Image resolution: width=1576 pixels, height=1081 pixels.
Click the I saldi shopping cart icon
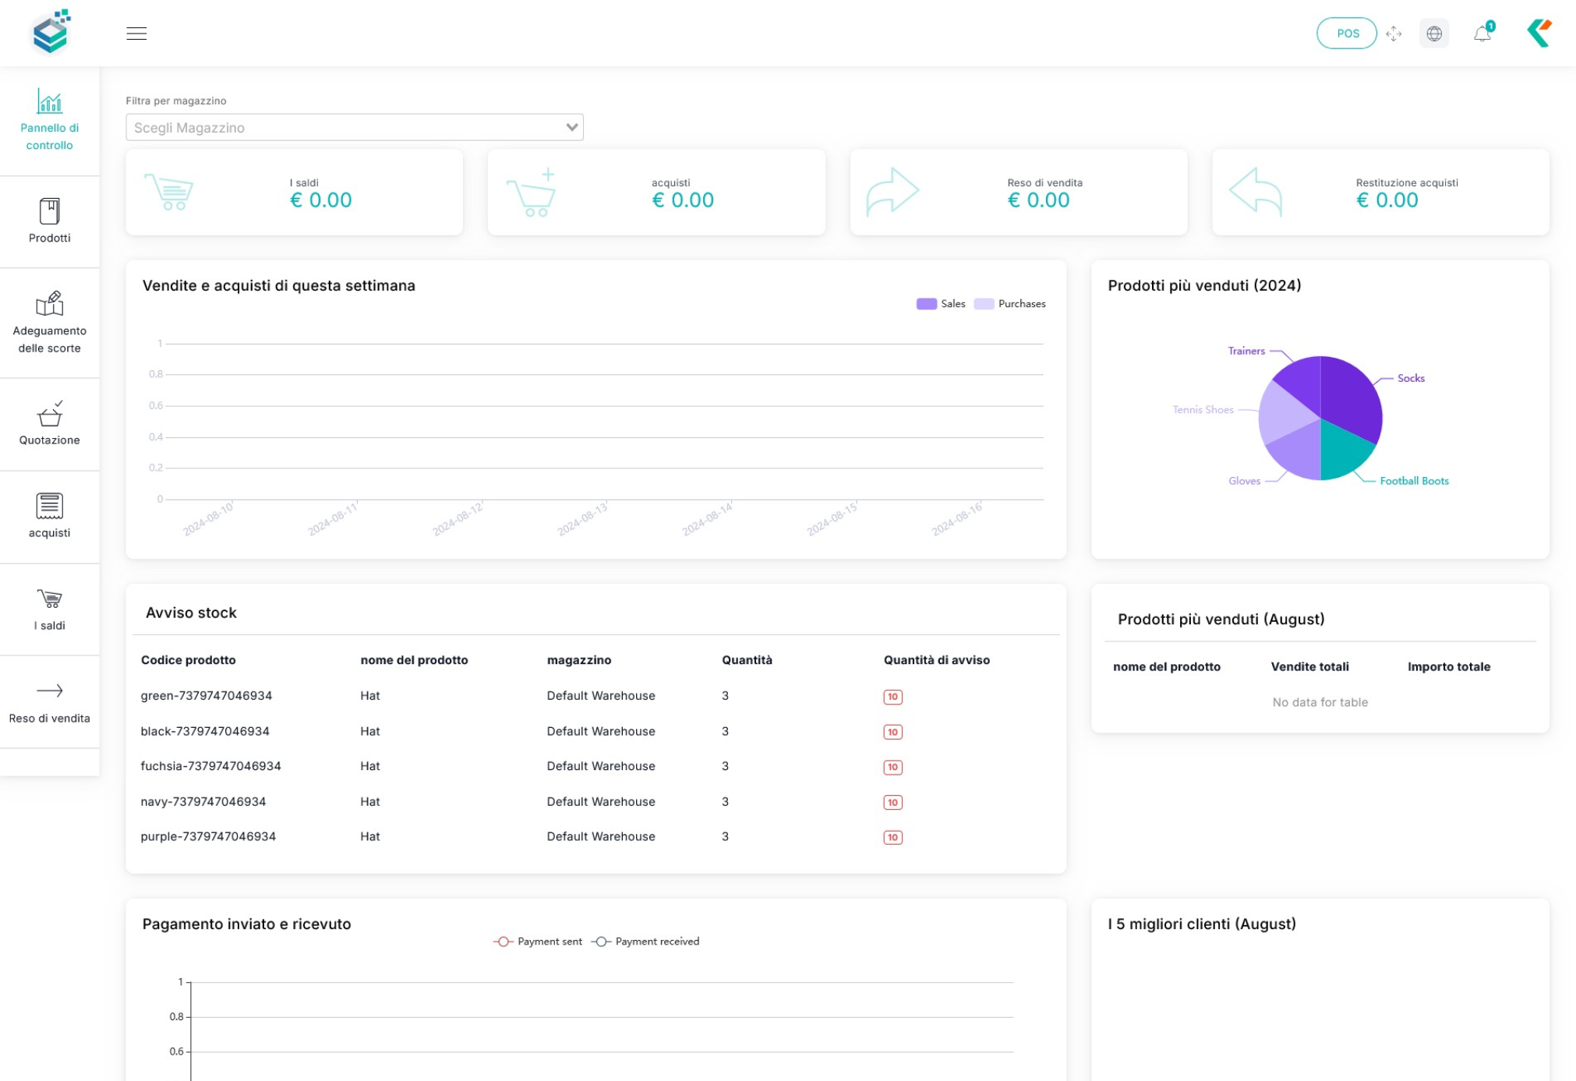pos(169,192)
